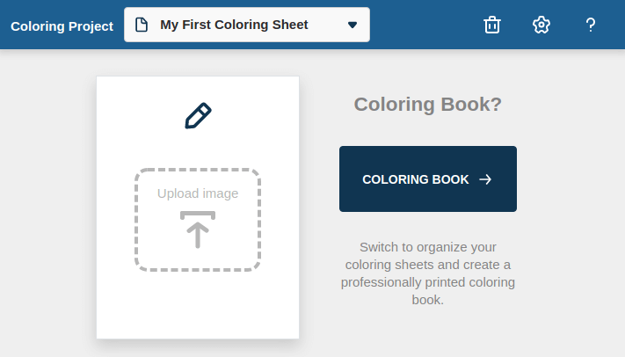This screenshot has width=625, height=357.
Task: Click the Coloring Project title
Action: (x=62, y=26)
